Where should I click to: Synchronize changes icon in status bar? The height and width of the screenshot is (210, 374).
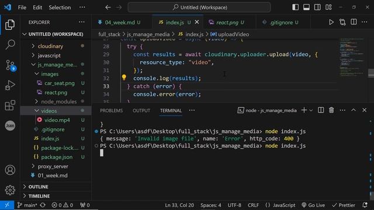(x=43, y=205)
